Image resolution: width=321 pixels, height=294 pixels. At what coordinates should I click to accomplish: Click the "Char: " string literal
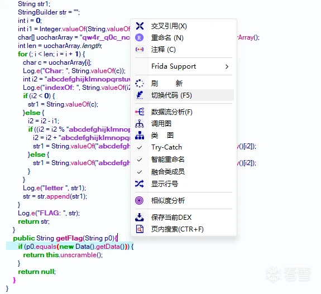(x=55, y=71)
